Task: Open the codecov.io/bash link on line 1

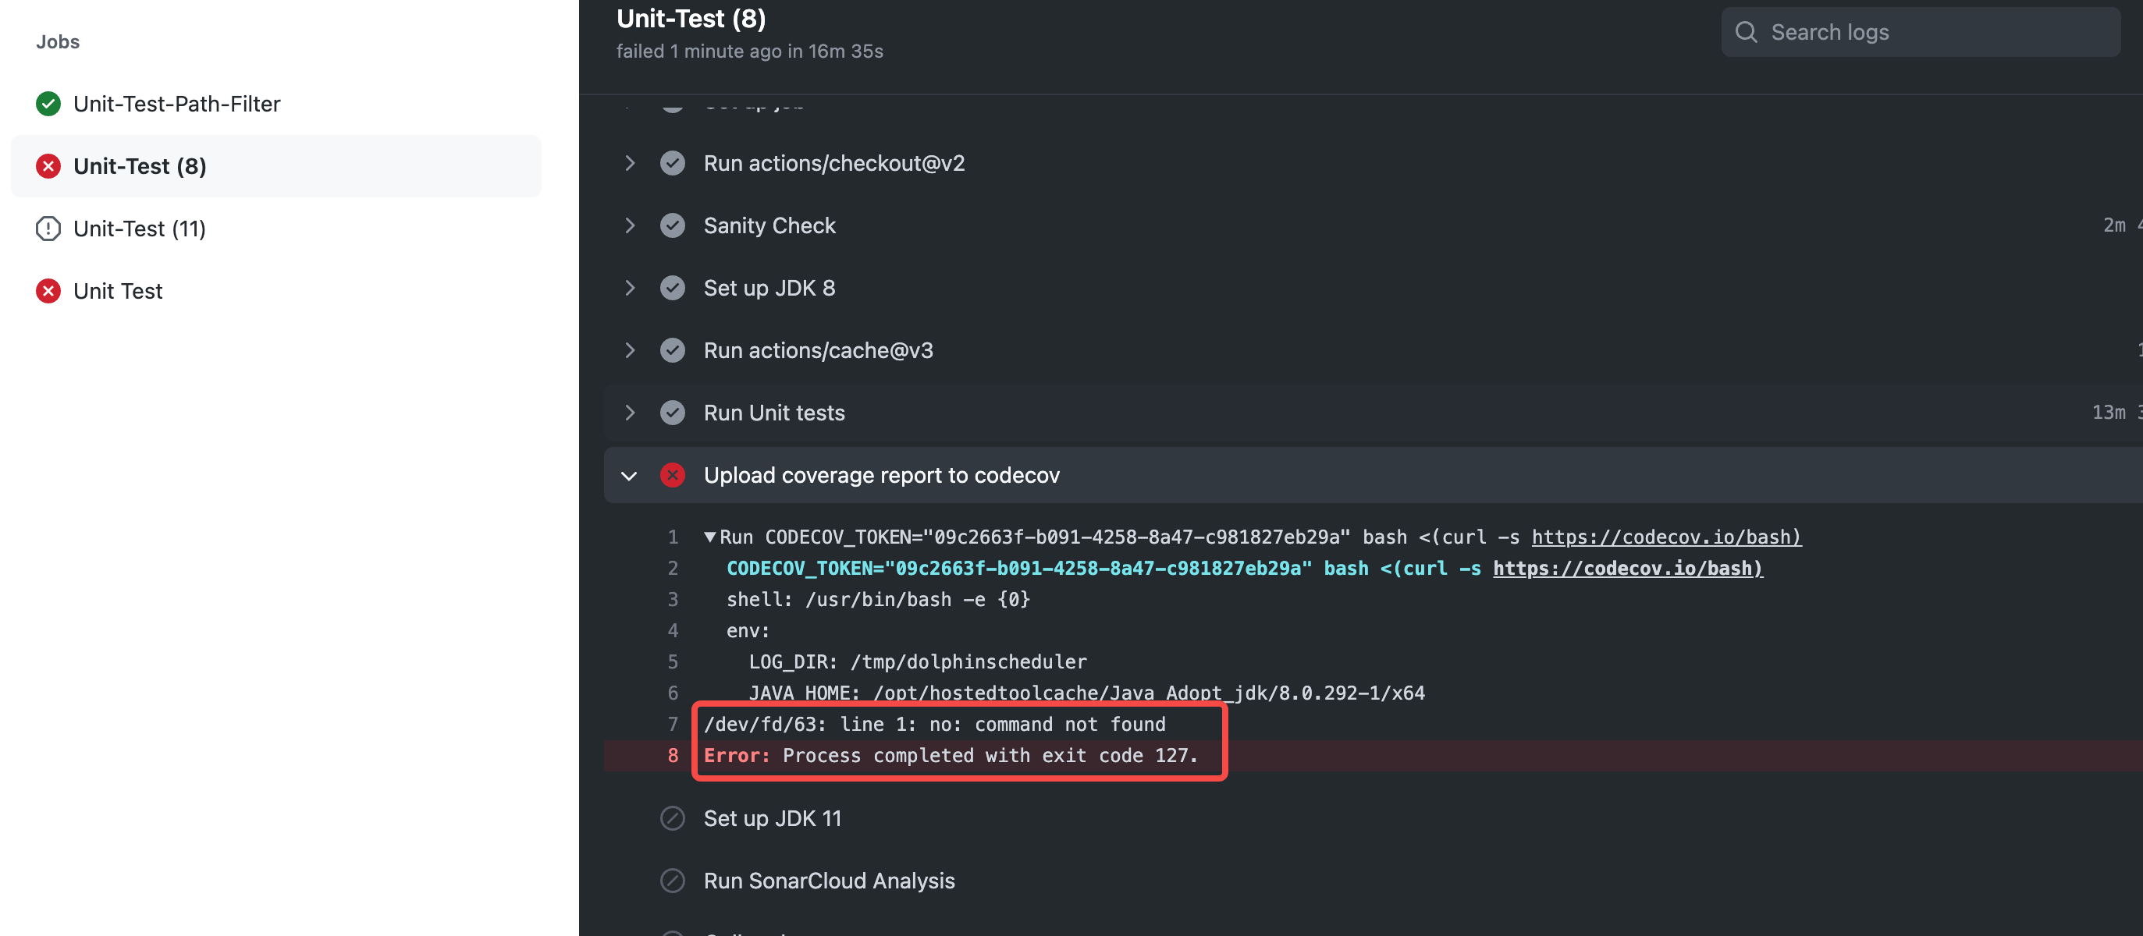Action: tap(1665, 537)
